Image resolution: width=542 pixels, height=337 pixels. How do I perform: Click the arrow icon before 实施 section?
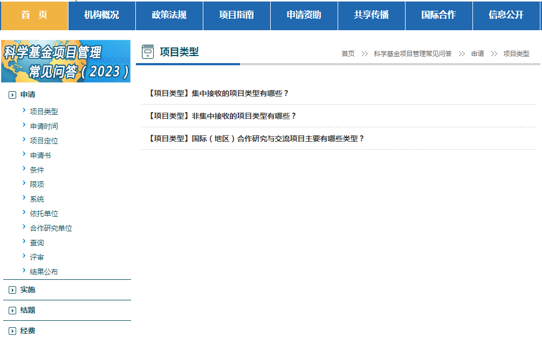click(x=11, y=290)
